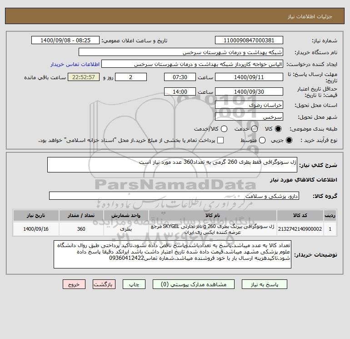Click the need number field 1100090847000381
This screenshot has width=350, height=339.
[249, 40]
